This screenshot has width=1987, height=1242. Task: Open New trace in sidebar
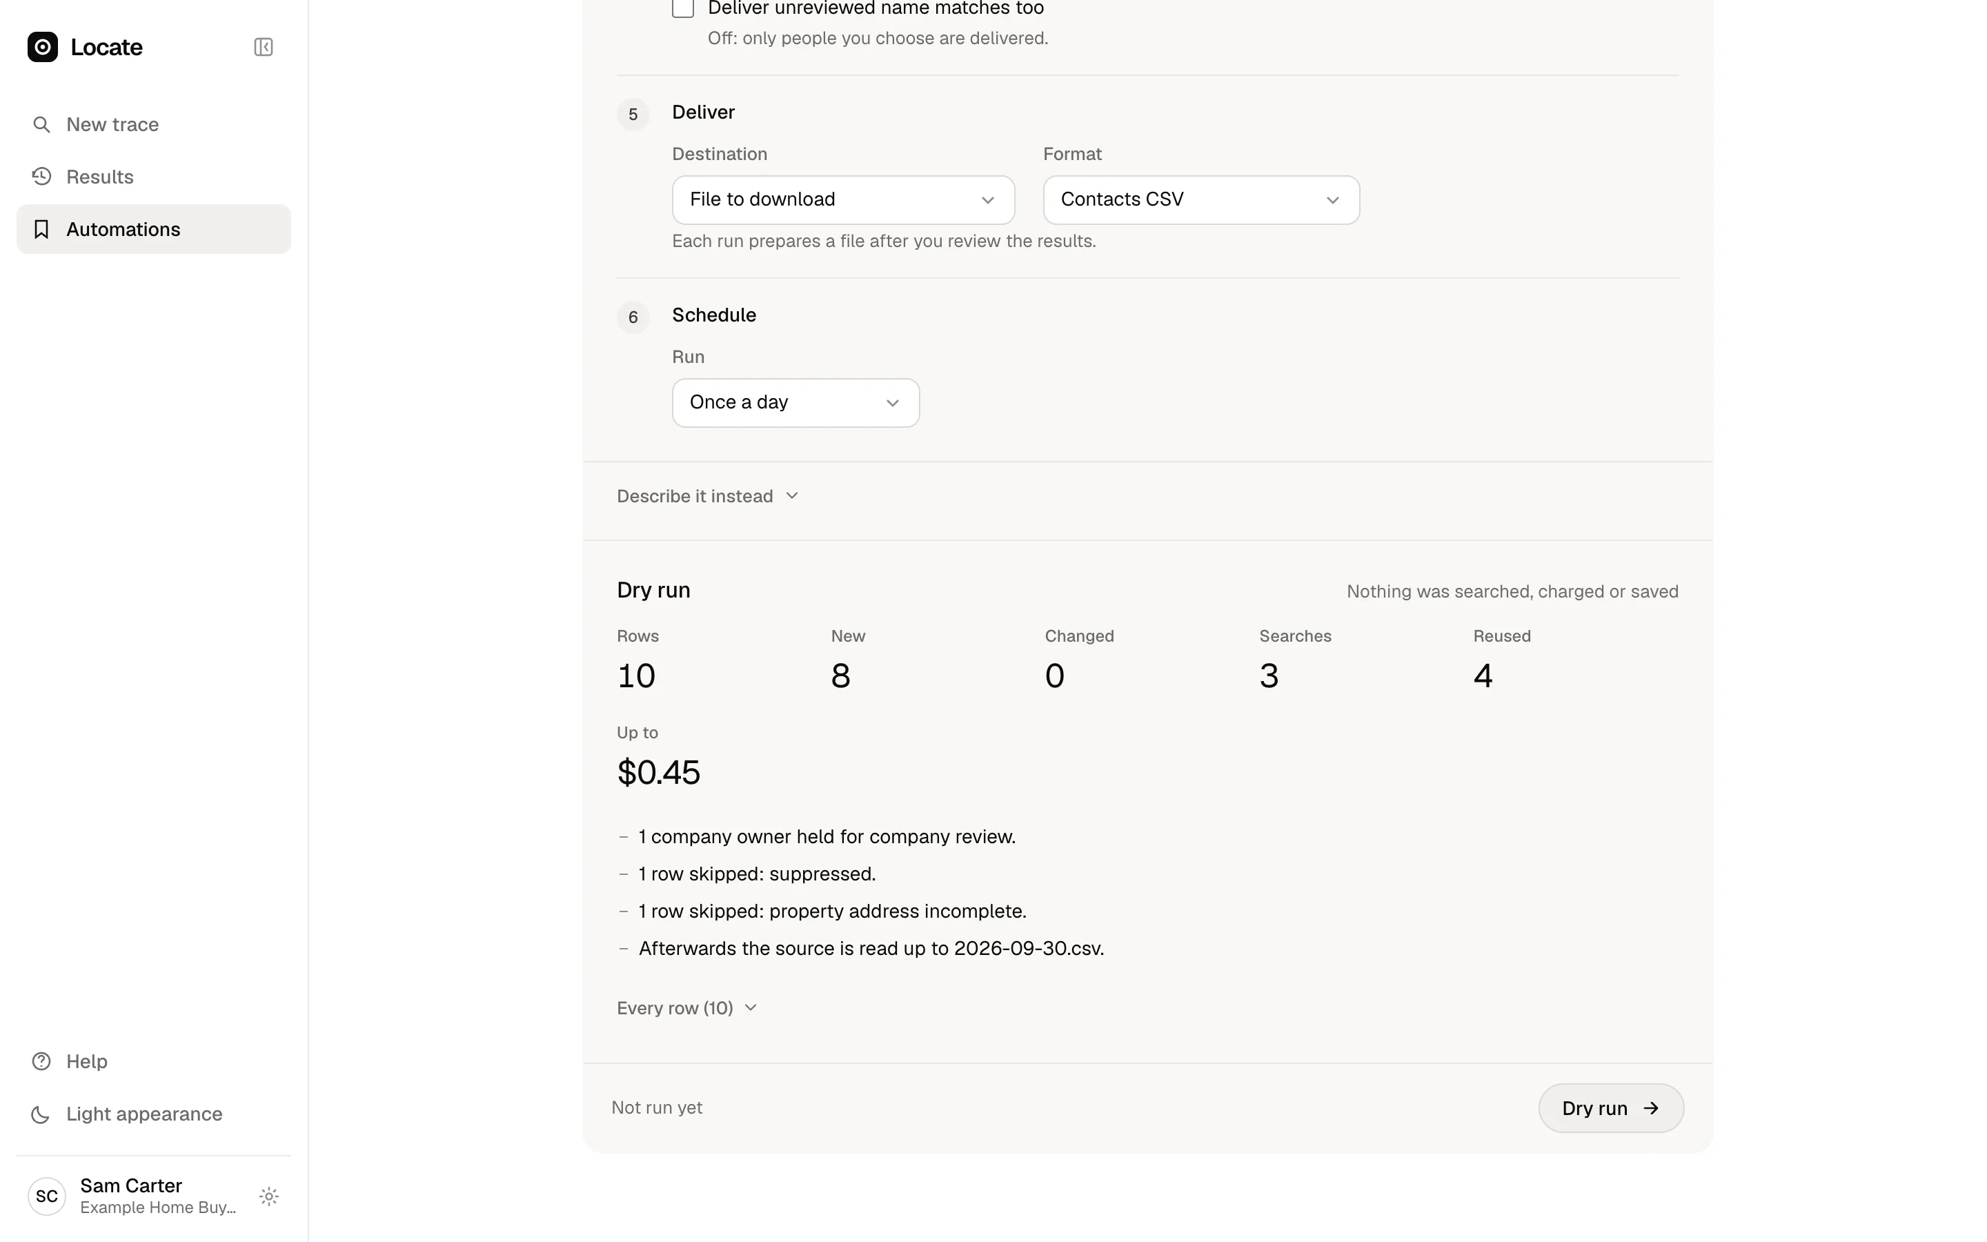tap(154, 124)
